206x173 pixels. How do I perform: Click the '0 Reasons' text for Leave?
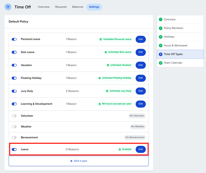point(72,149)
